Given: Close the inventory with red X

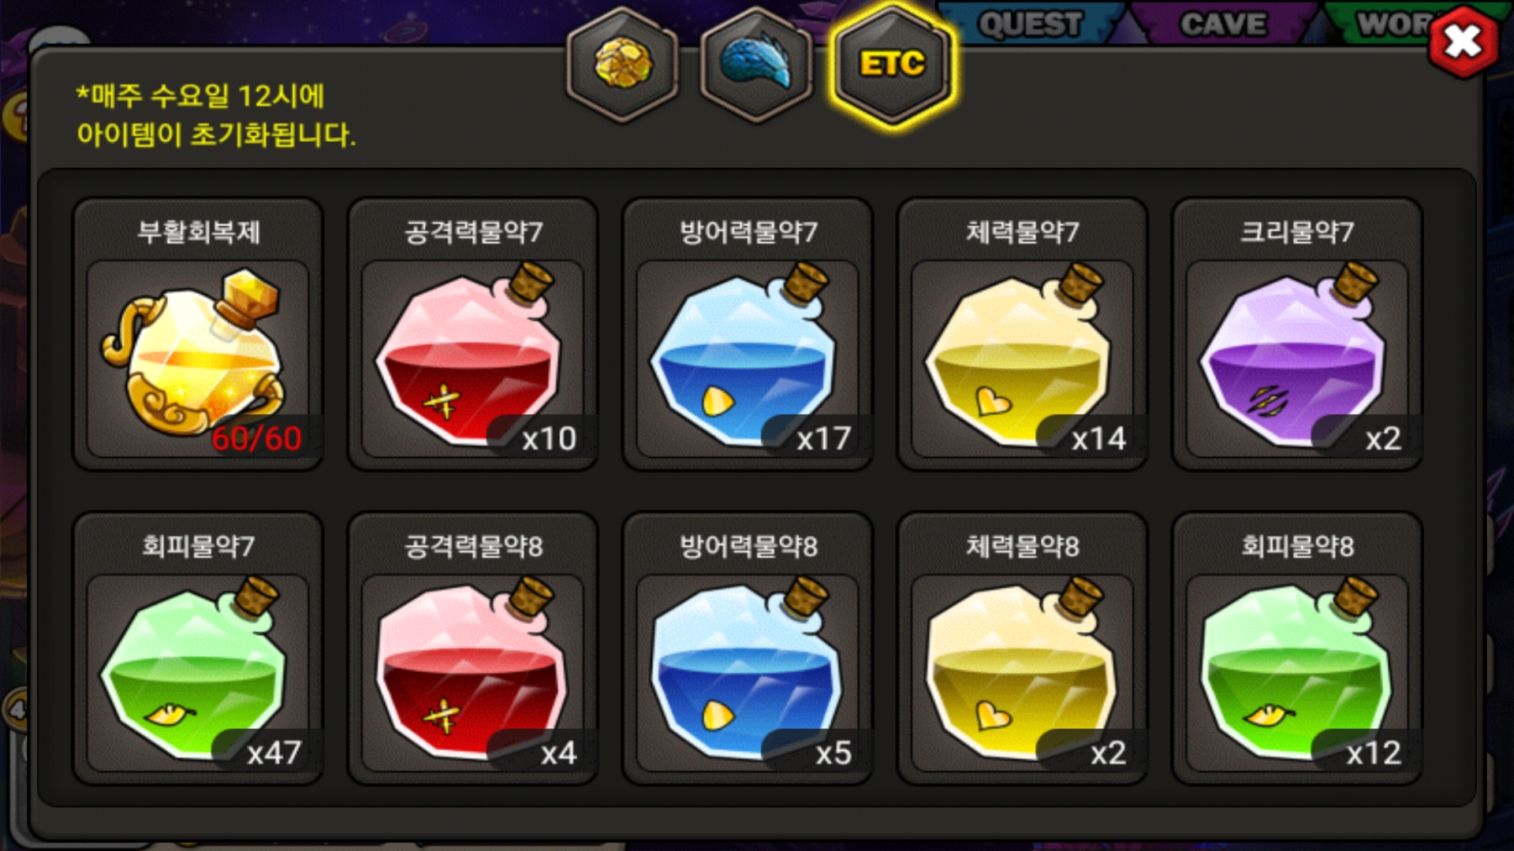Looking at the screenshot, I should (x=1464, y=42).
